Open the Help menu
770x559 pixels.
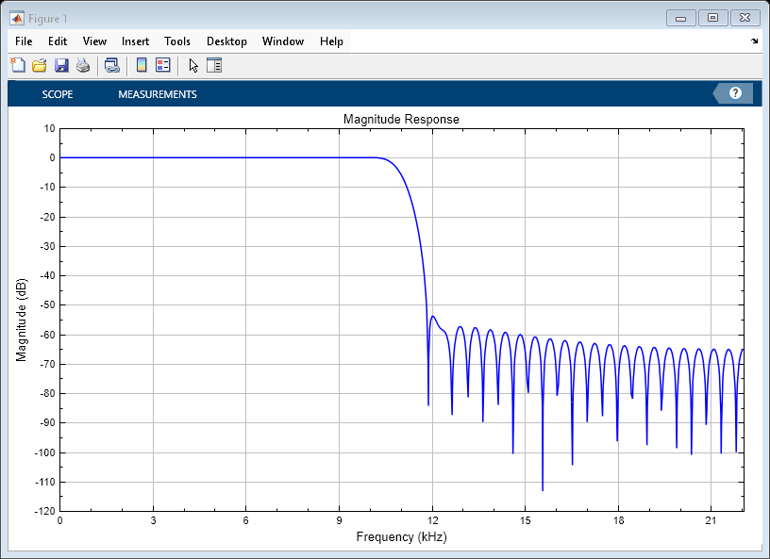tap(331, 41)
